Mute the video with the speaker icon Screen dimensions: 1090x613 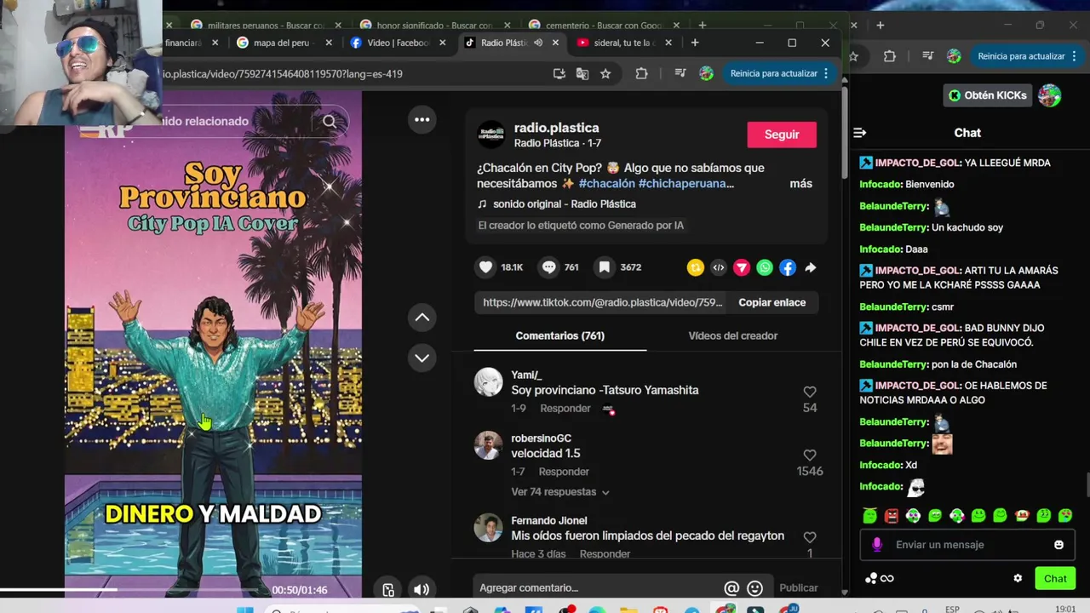click(422, 589)
